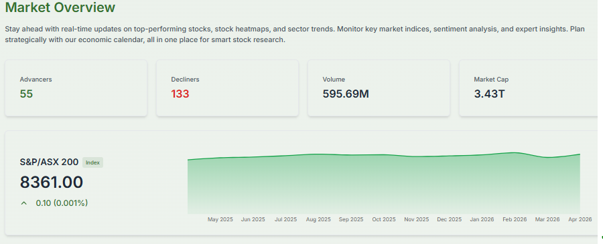This screenshot has width=603, height=244.
Task: Click the Jun 2025 axis label
Action: 253,219
